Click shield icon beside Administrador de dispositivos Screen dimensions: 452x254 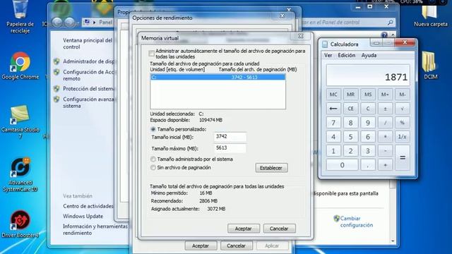tap(56, 61)
